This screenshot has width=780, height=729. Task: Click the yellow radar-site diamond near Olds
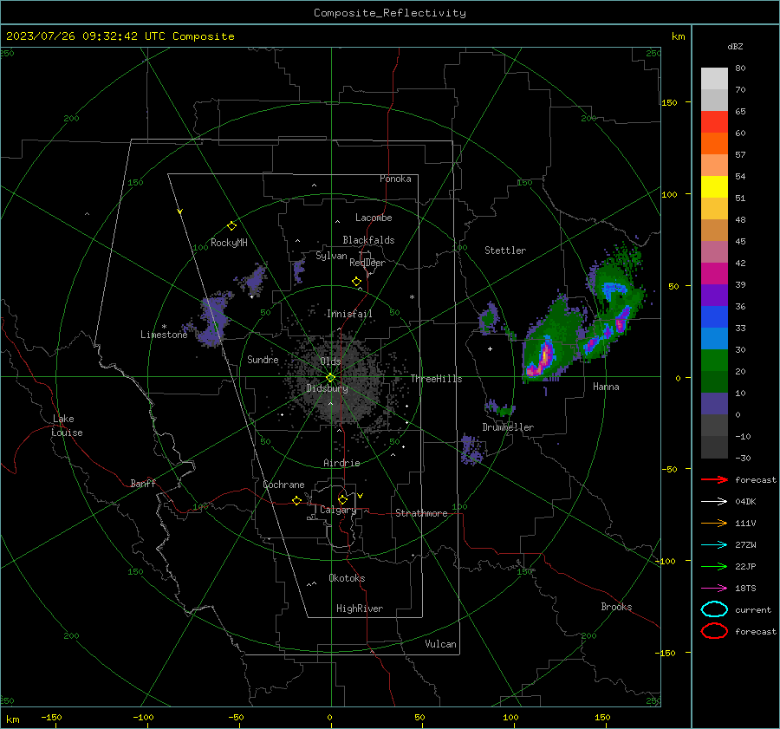pyautogui.click(x=330, y=378)
